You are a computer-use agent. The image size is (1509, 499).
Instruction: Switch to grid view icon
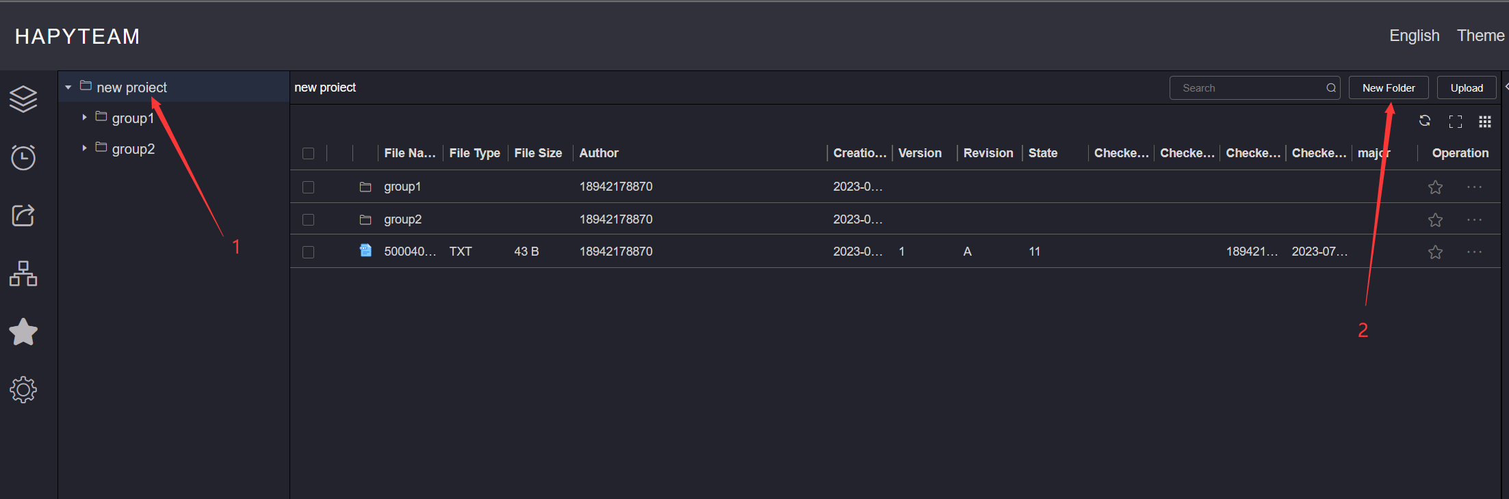(x=1484, y=122)
